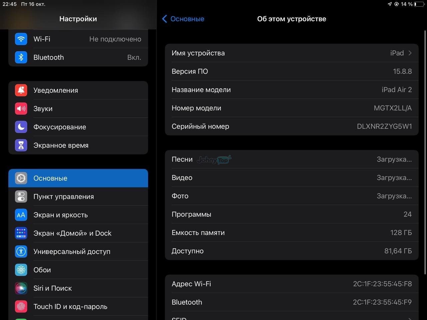
Task: Tap the Siri и Поиск icon
Action: point(21,288)
